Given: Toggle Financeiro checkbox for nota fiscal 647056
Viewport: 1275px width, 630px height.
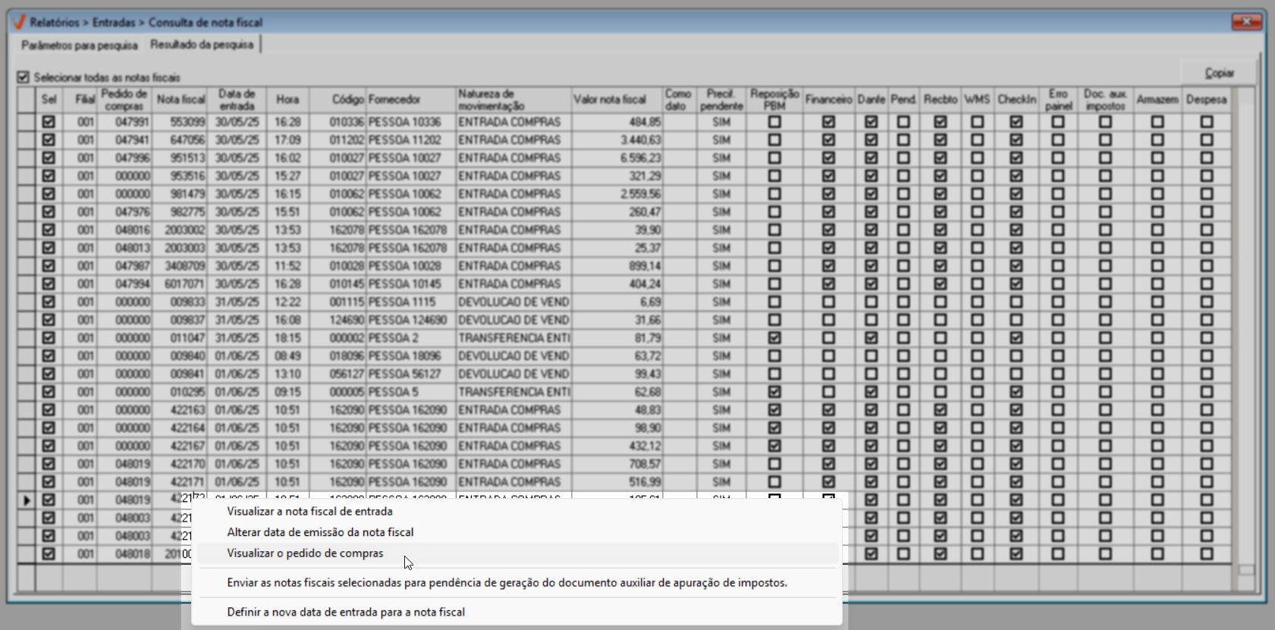Looking at the screenshot, I should click(828, 140).
